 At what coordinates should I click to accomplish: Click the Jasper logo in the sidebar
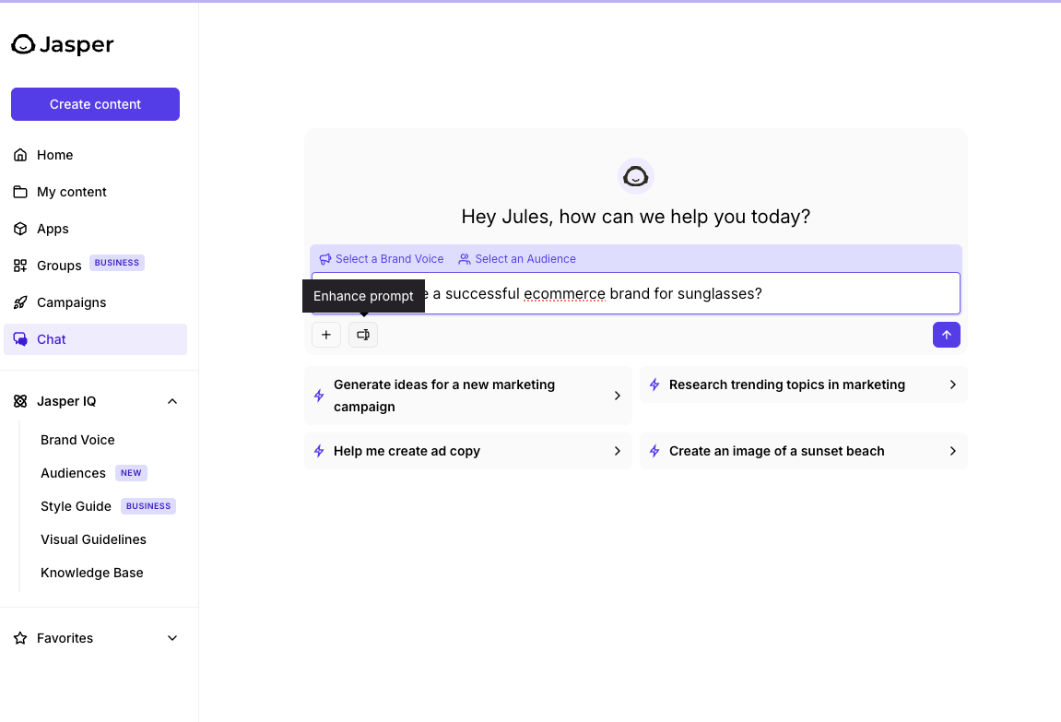point(63,44)
